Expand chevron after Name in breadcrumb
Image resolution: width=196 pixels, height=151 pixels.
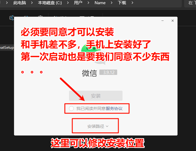pyautogui.click(x=112, y=3)
